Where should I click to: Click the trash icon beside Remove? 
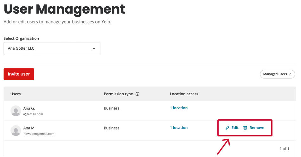245,128
